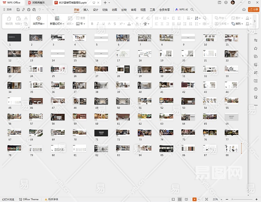Click the orange slideshow play button in status bar
Viewport: 261px width, 202px height.
pyautogui.click(x=194, y=199)
